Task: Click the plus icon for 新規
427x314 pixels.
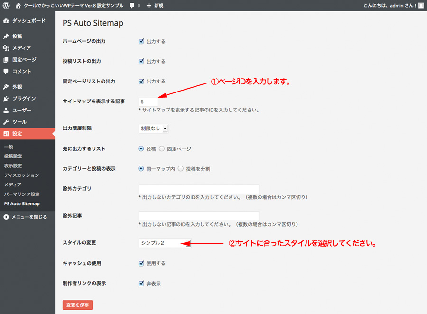Action: 149,5
